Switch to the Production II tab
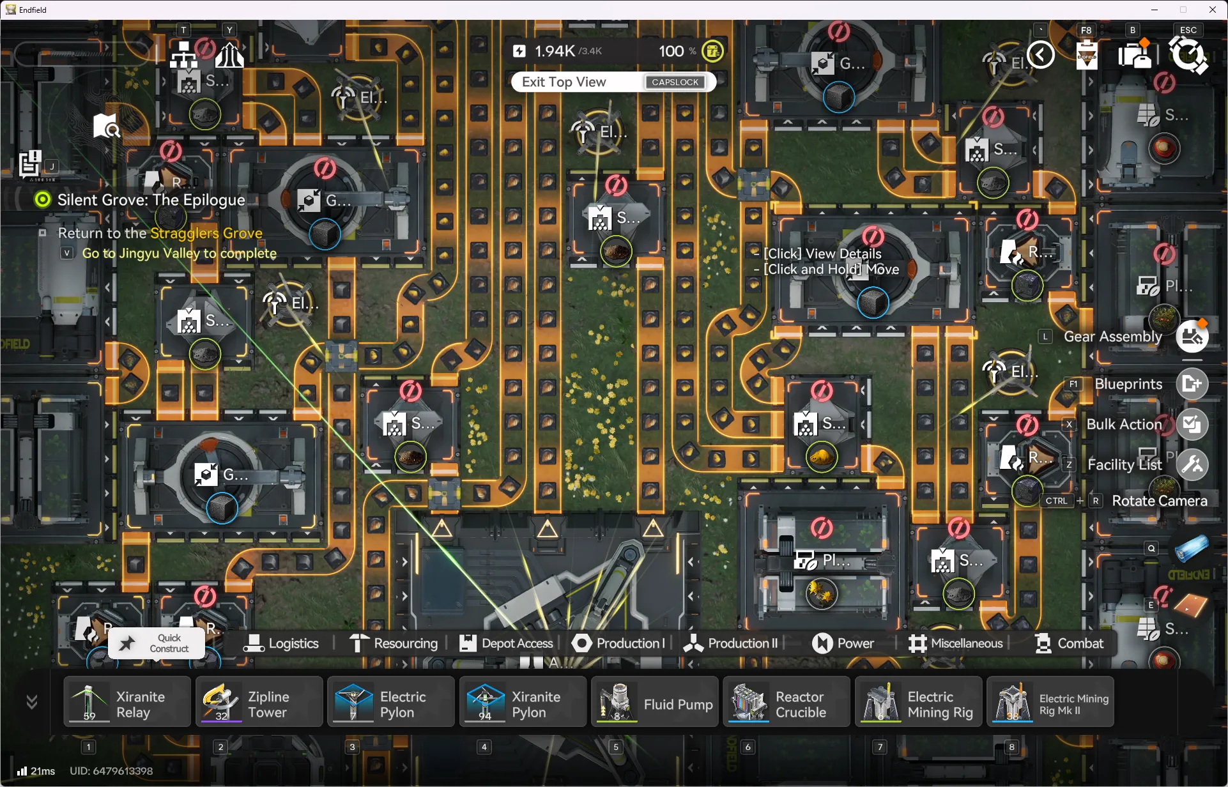This screenshot has height=787, width=1228. tap(731, 643)
